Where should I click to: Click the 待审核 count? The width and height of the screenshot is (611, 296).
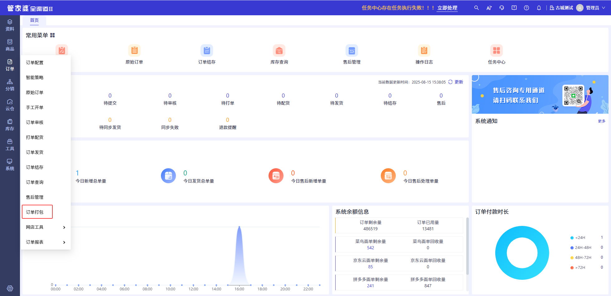(x=170, y=95)
